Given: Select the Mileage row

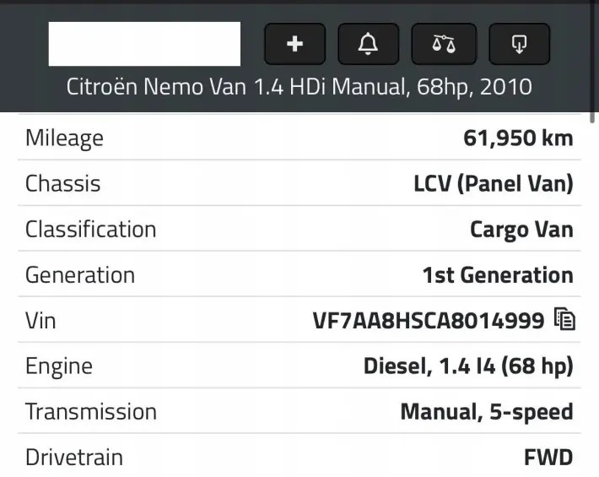Looking at the screenshot, I should coord(299,138).
